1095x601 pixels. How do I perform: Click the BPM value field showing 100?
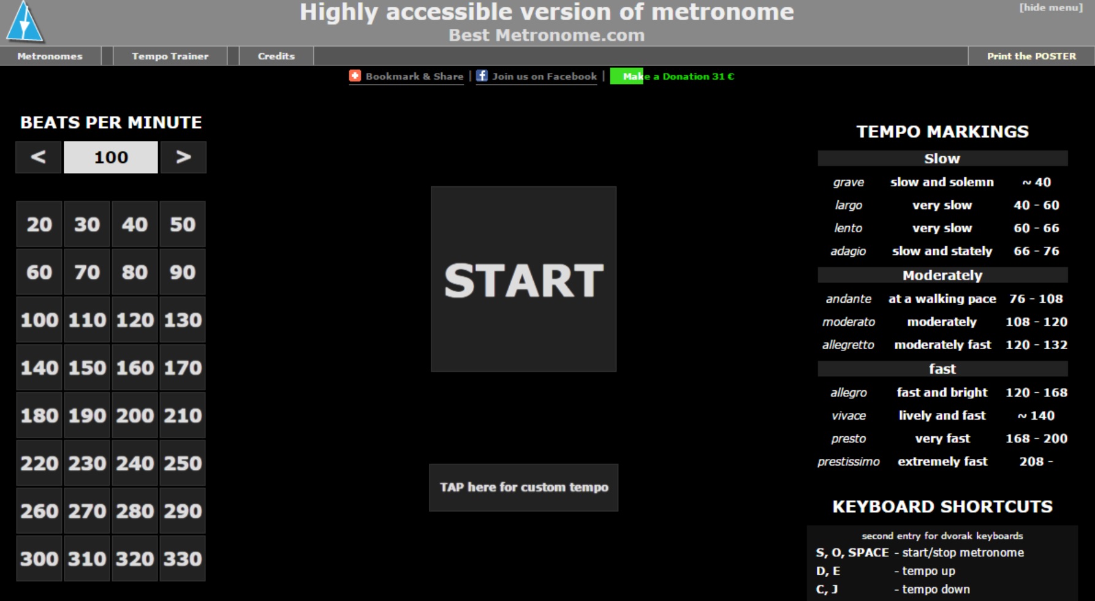click(x=111, y=157)
